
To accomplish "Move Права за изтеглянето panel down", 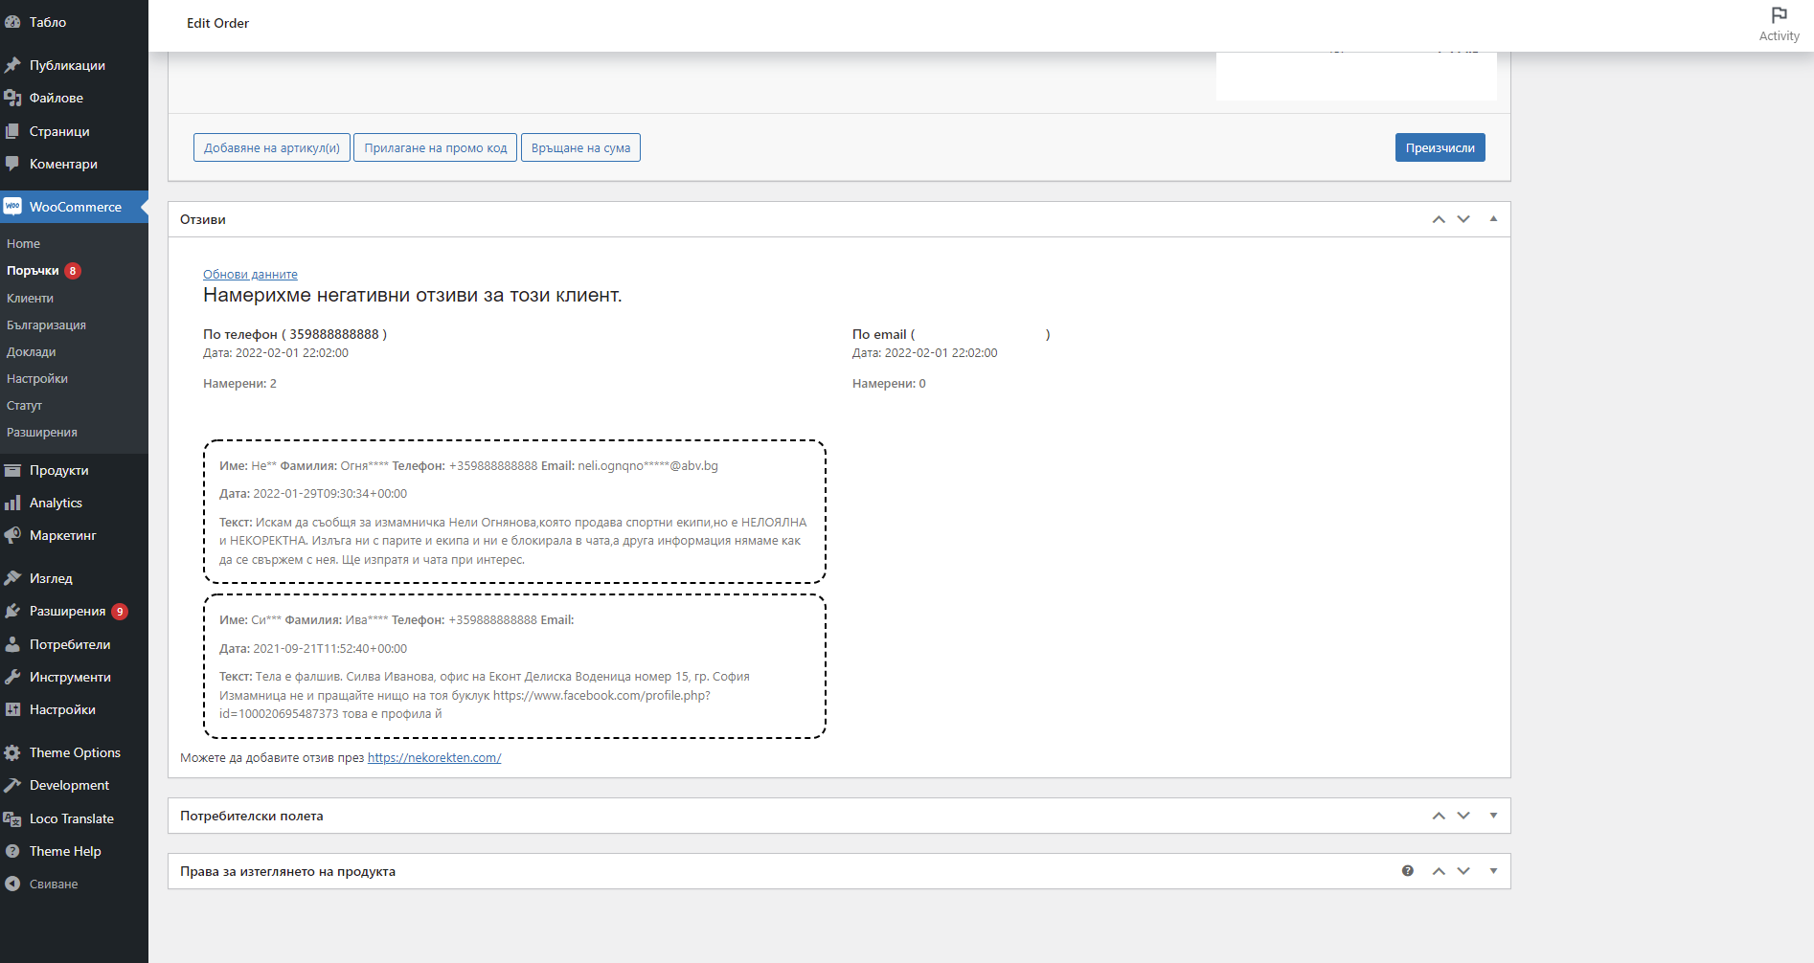I will tap(1463, 871).
